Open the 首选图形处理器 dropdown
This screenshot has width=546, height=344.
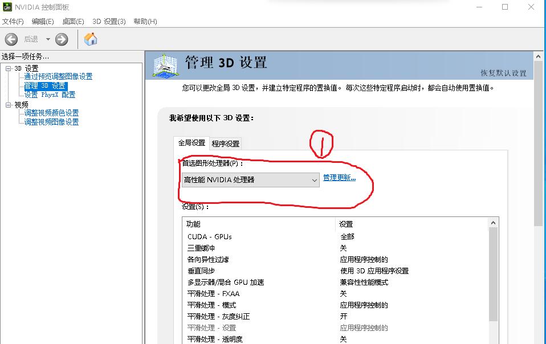pos(251,180)
